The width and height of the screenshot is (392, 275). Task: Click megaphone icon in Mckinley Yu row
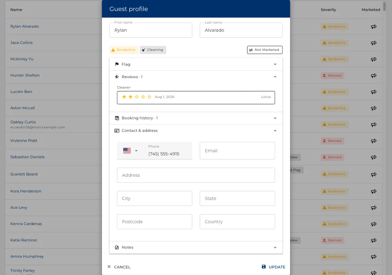pyautogui.click(x=374, y=59)
